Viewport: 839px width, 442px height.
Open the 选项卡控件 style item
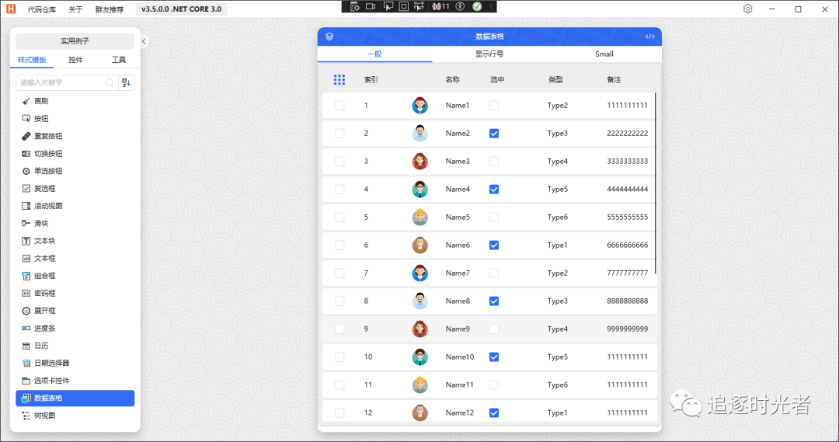coord(75,381)
